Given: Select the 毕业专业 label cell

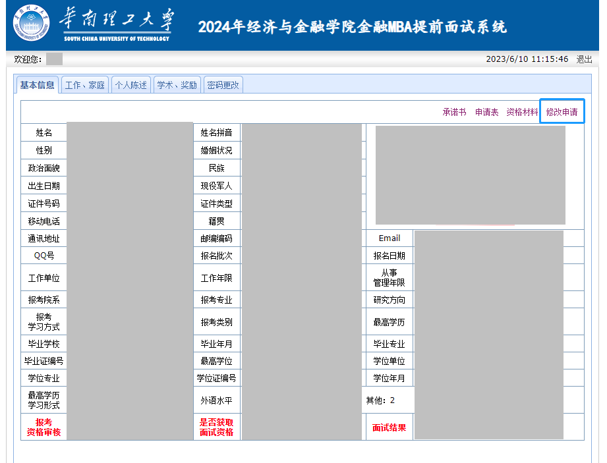Looking at the screenshot, I should click(390, 344).
